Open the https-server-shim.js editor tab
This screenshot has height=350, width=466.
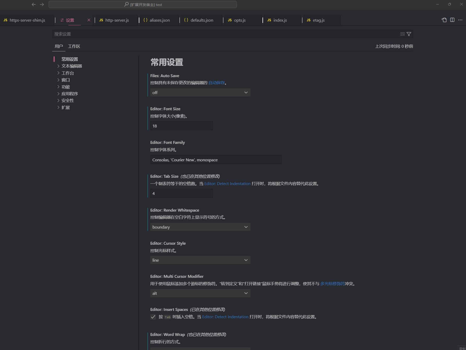point(27,20)
